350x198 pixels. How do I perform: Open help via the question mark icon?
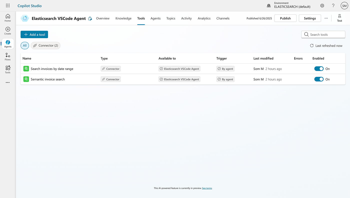[x=333, y=5]
